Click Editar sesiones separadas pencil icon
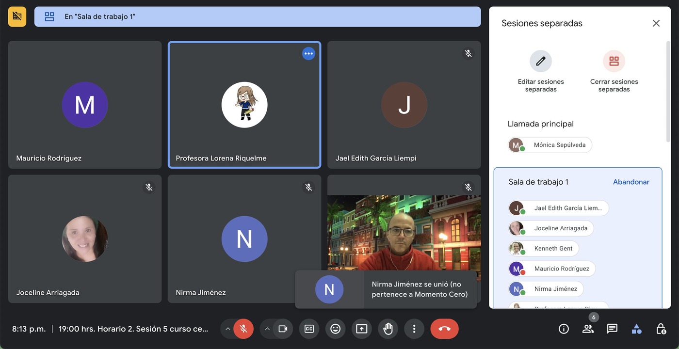Viewport: 679px width, 349px height. pyautogui.click(x=541, y=61)
